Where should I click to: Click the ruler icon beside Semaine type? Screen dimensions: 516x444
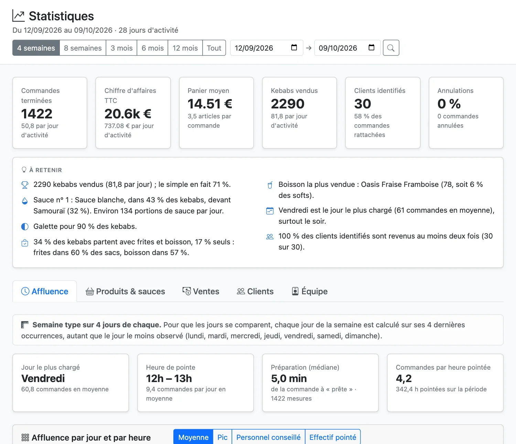tap(25, 325)
